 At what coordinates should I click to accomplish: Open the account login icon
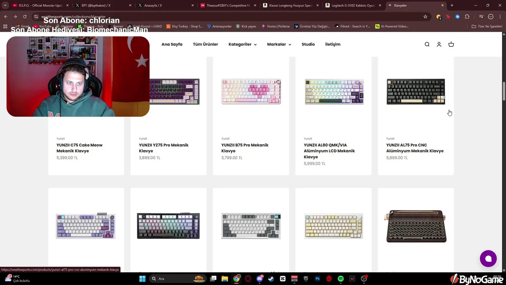tap(439, 44)
